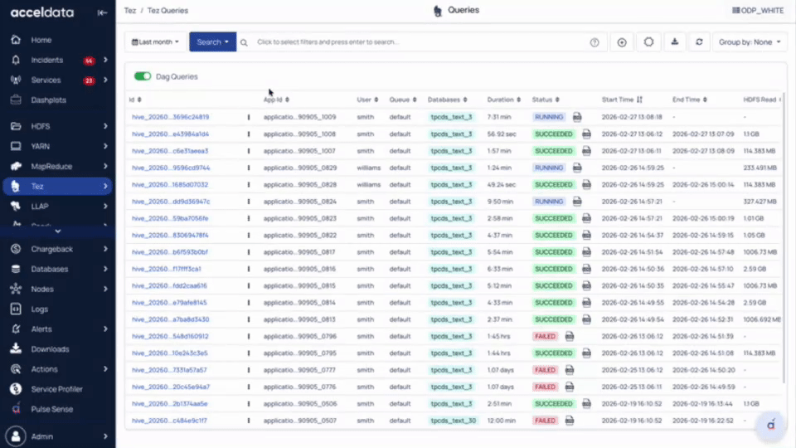Click the Pulse Sense sidebar icon
Screen dimensions: 796x448
click(15, 409)
